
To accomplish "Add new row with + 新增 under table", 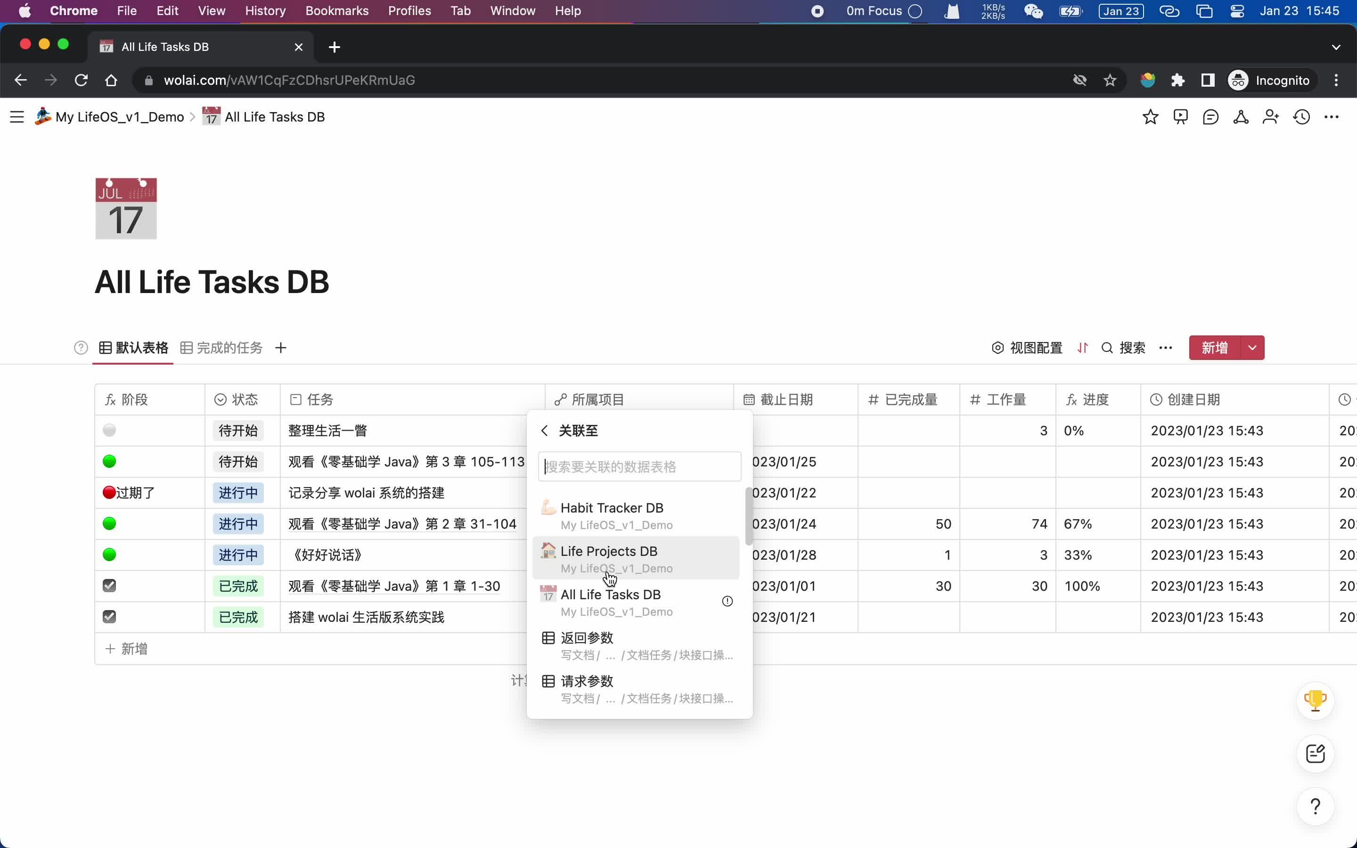I will coord(127,649).
